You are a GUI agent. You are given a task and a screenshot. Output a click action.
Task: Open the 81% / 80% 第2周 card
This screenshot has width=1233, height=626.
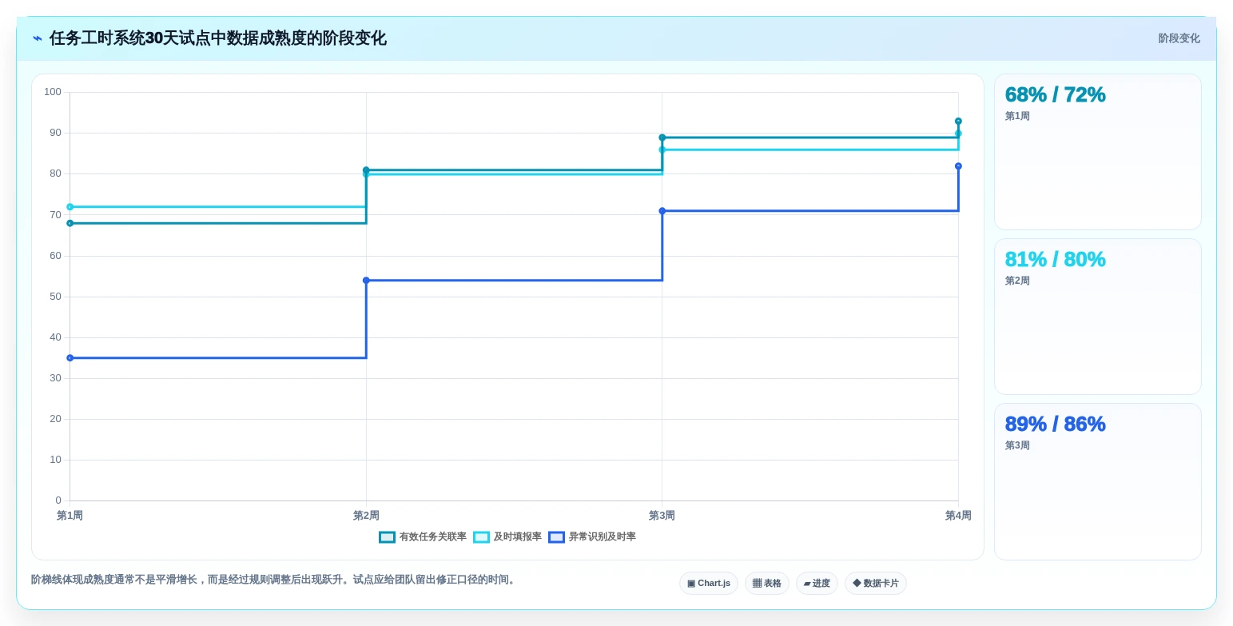point(1097,317)
